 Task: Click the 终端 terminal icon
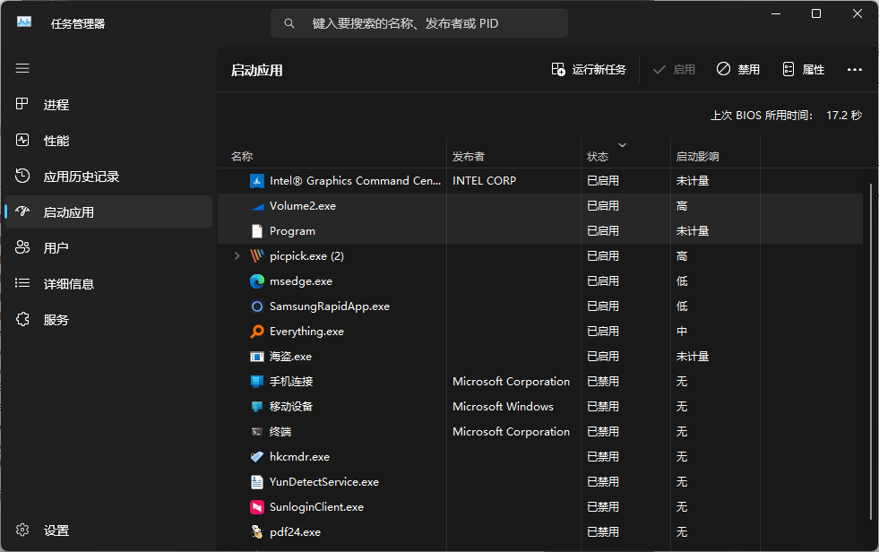coord(257,432)
